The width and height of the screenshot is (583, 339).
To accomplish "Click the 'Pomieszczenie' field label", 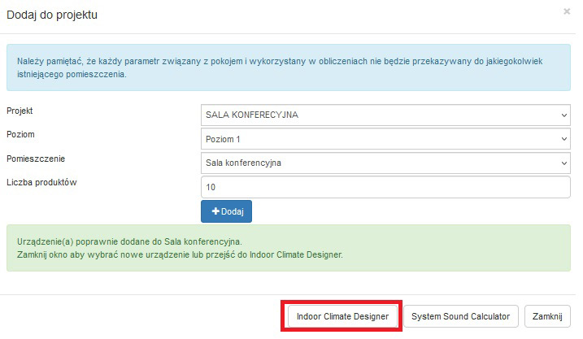I will tap(36, 159).
